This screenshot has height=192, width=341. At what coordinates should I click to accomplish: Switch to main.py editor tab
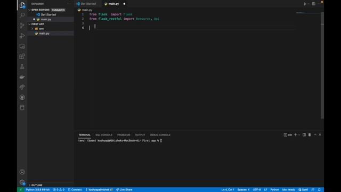tap(113, 4)
